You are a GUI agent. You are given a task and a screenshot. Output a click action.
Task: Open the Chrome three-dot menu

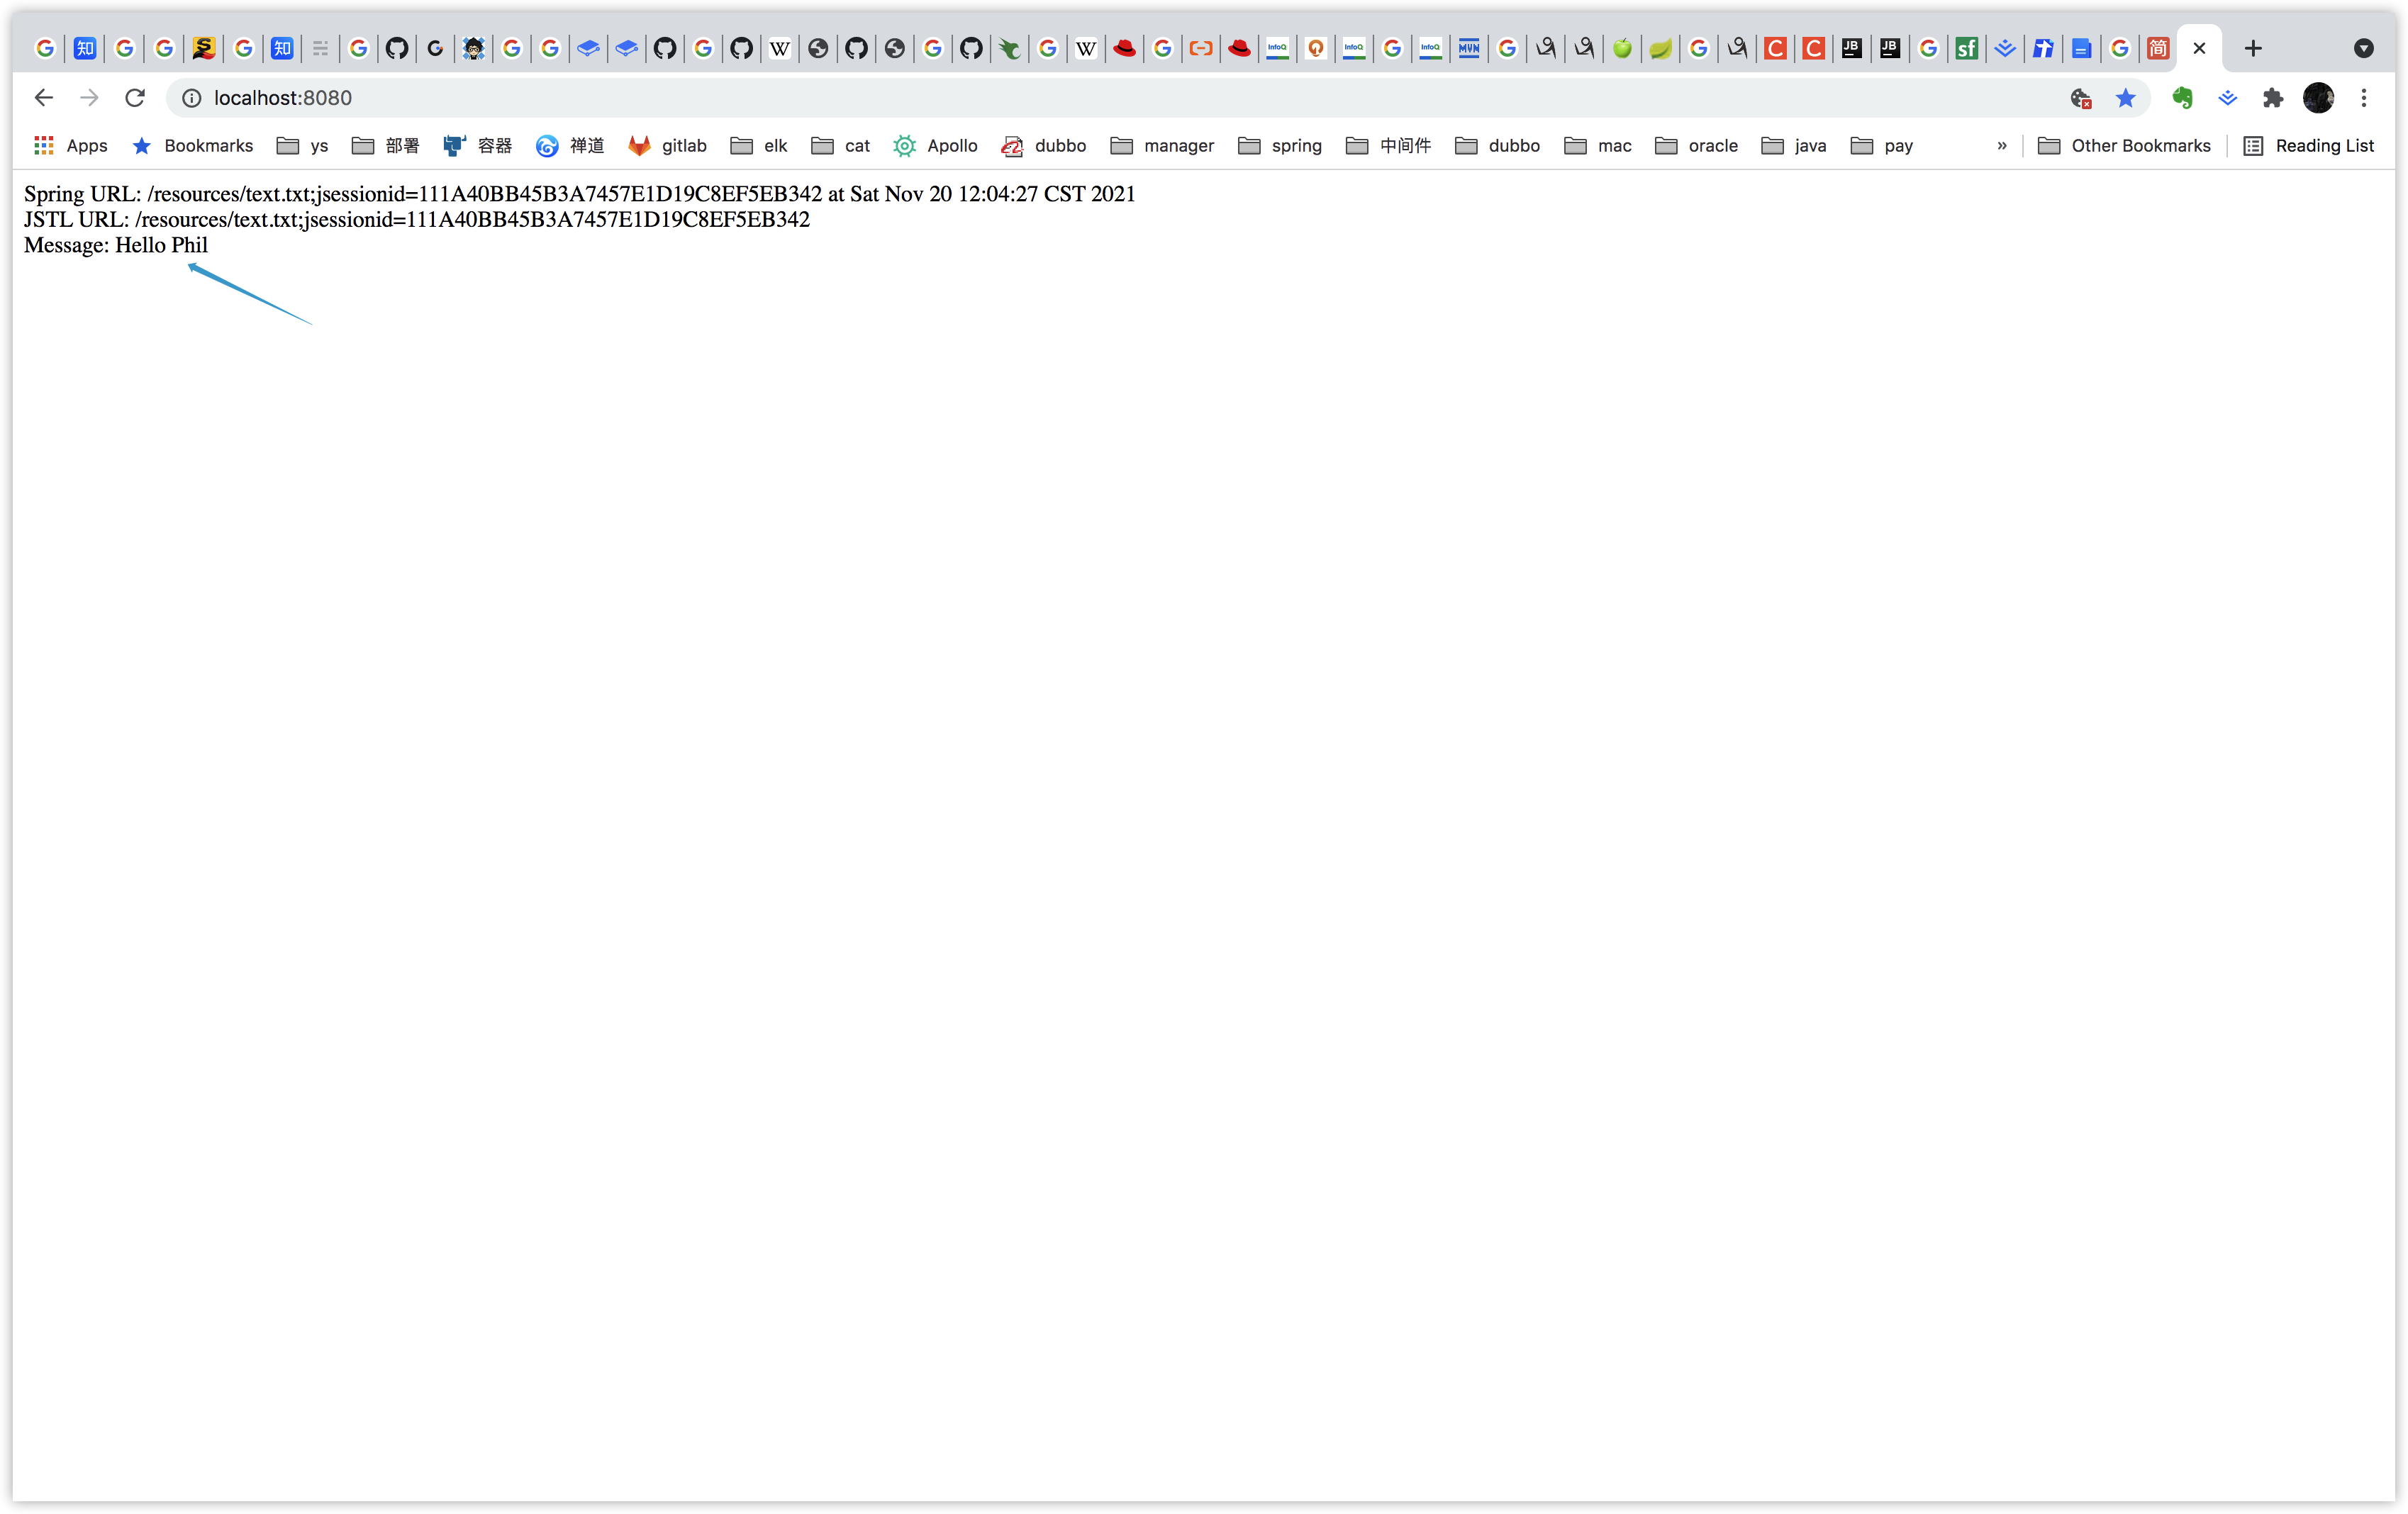point(2364,97)
